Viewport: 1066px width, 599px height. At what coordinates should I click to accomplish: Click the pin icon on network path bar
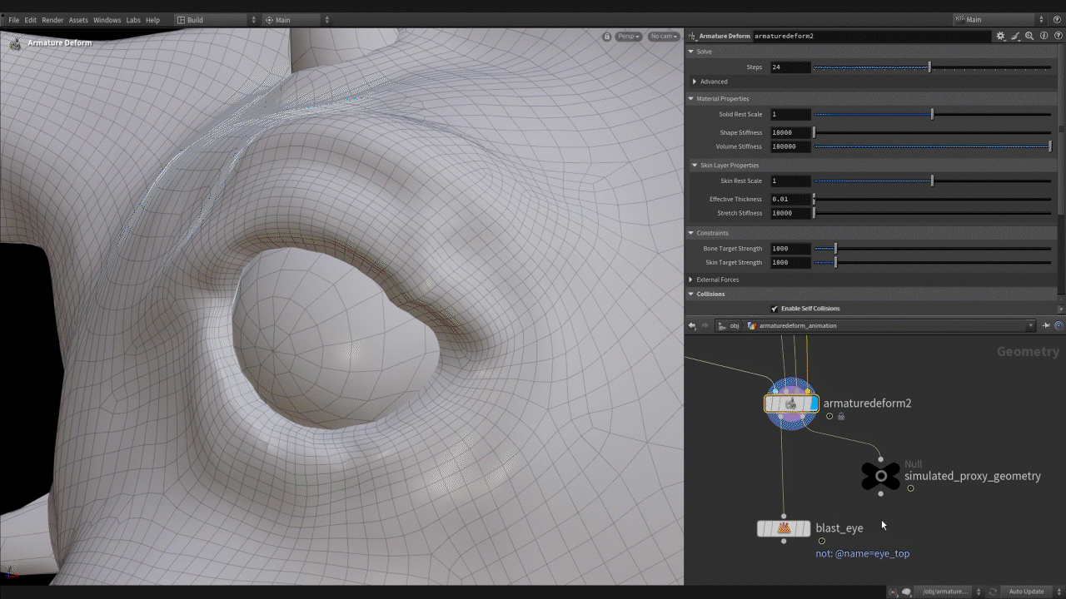tap(1046, 325)
